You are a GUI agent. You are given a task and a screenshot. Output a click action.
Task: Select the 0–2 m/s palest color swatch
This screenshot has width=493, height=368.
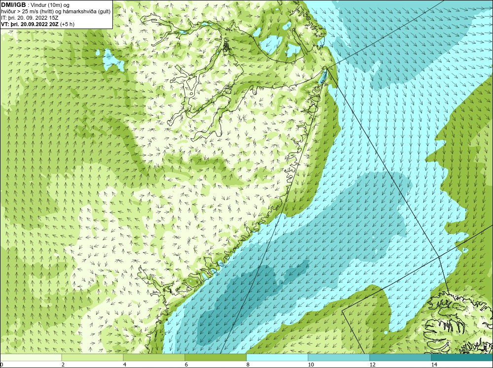click(x=31, y=357)
